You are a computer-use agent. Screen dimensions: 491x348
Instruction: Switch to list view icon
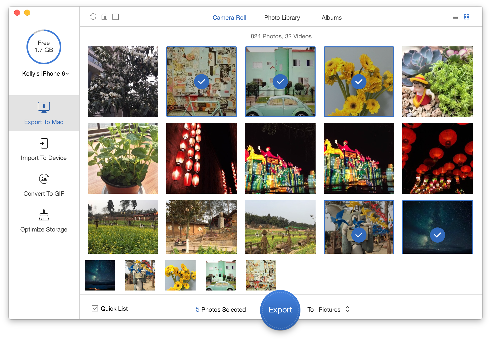click(x=455, y=17)
